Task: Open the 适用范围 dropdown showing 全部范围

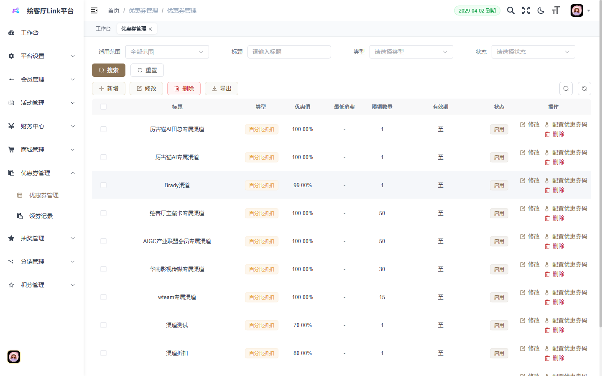Action: [x=167, y=52]
